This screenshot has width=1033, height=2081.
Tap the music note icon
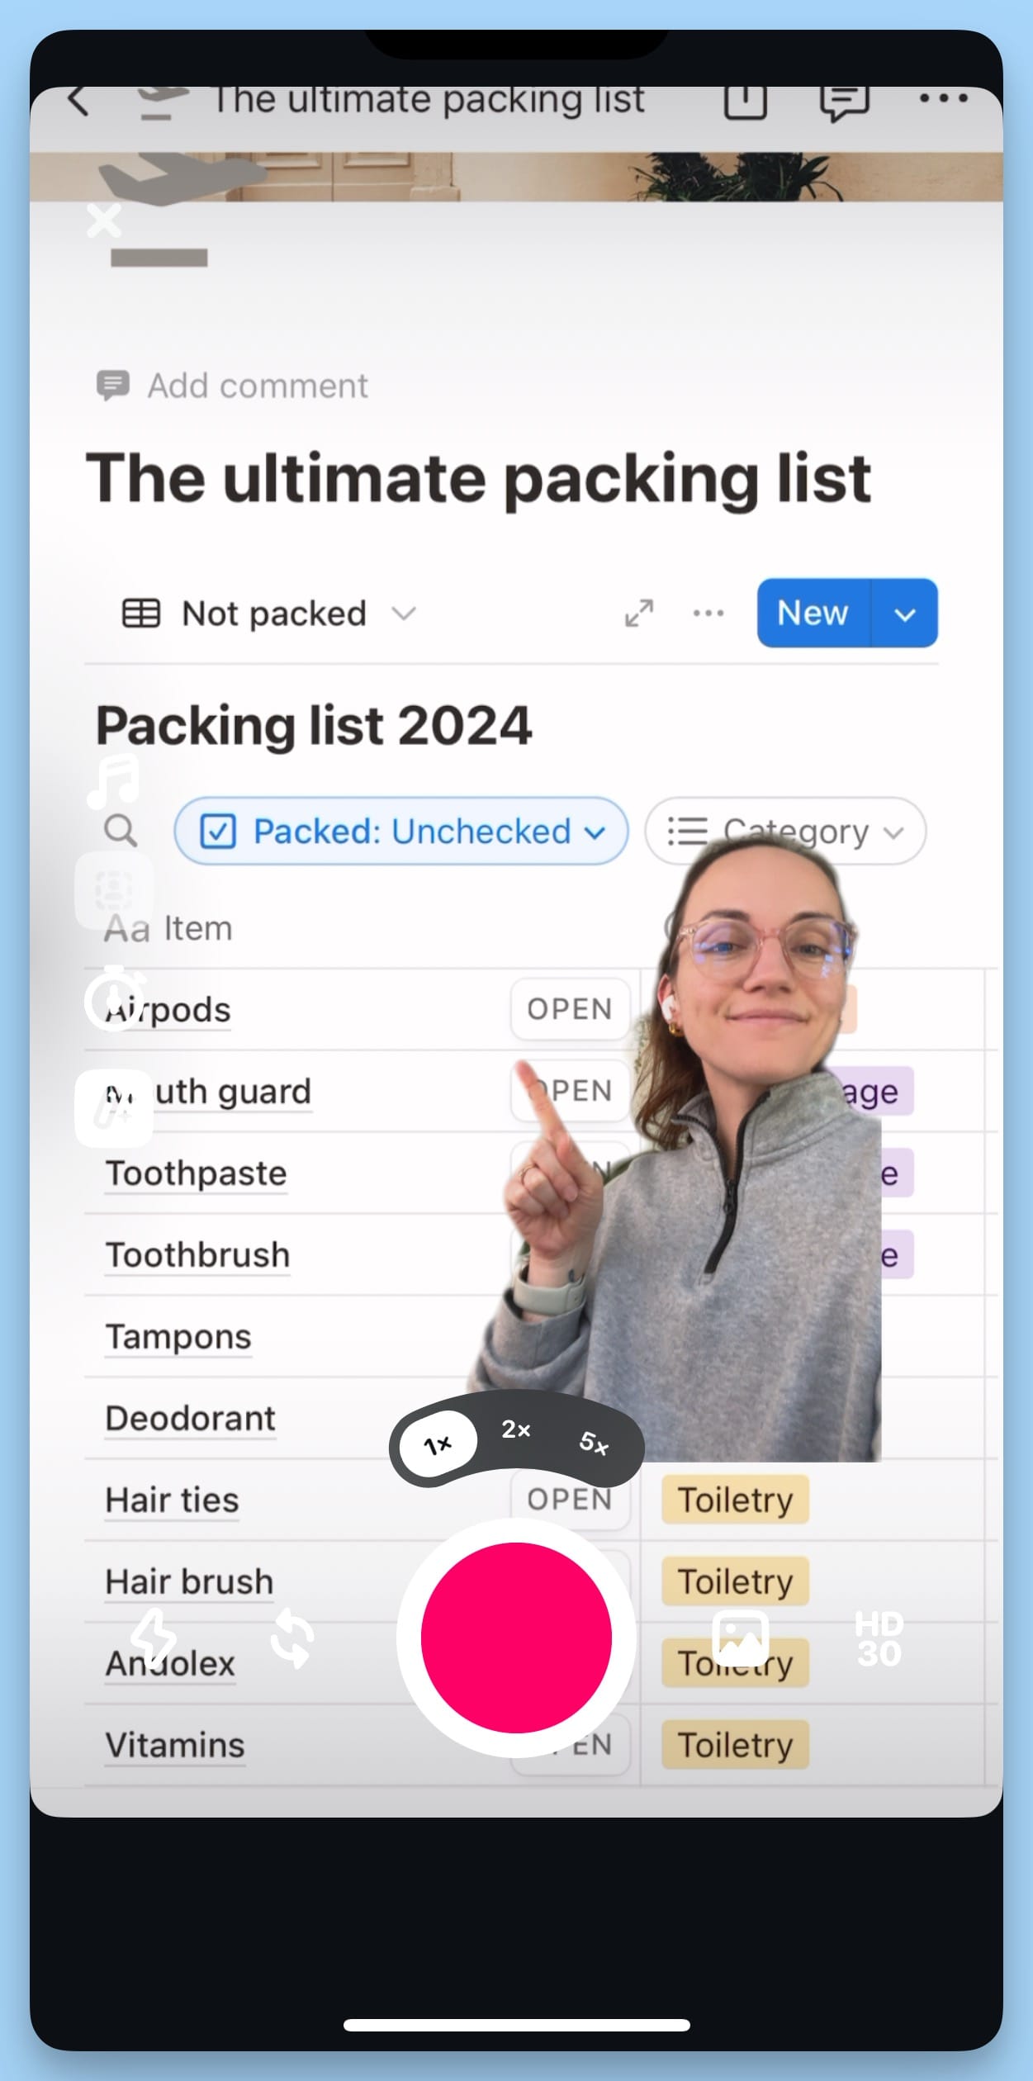click(114, 780)
